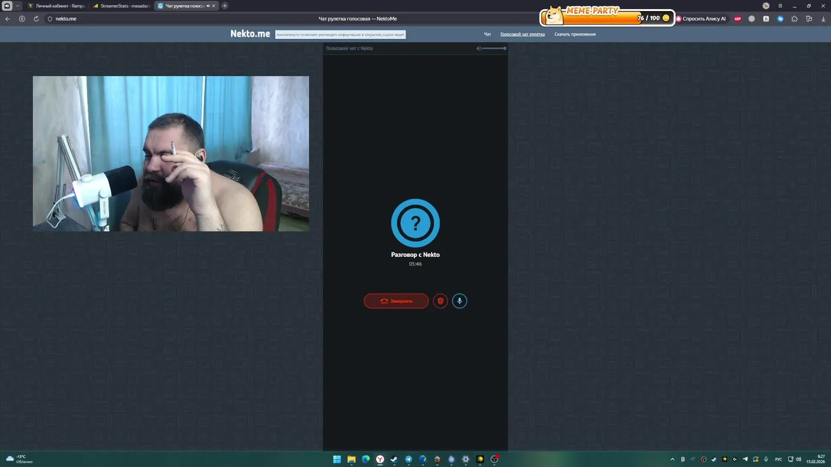Open system volume tray icon
This screenshot has width=831, height=467.
[x=798, y=459]
